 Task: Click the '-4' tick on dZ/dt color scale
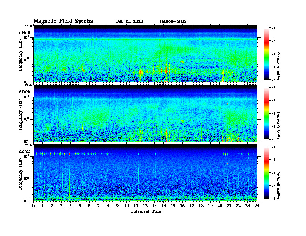[x=274, y=173]
